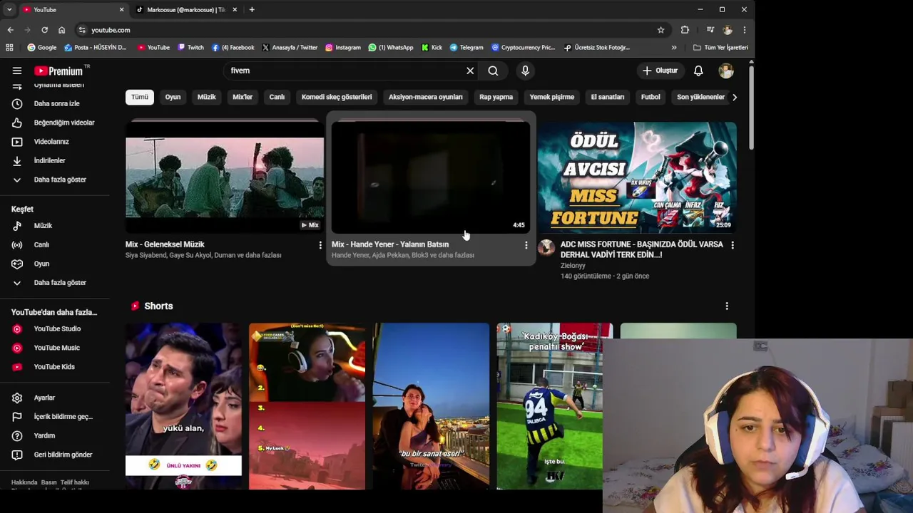Switch to the Markoosue browser tab
Image resolution: width=913 pixels, height=513 pixels.
185,10
